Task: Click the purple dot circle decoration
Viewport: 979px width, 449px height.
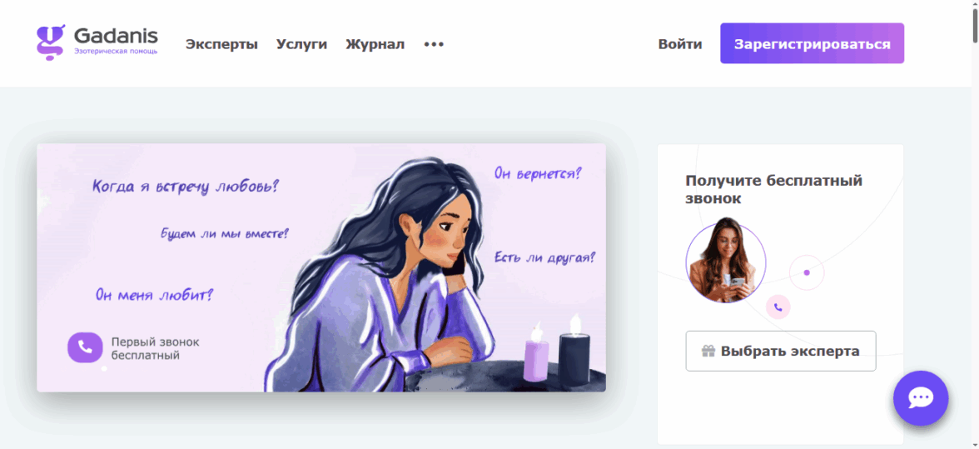Action: click(807, 272)
